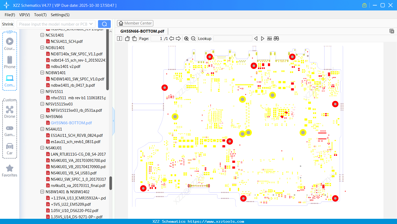Toggle the two-page view layout icon
Image resolution: width=397 pixels, height=224 pixels.
click(x=119, y=39)
